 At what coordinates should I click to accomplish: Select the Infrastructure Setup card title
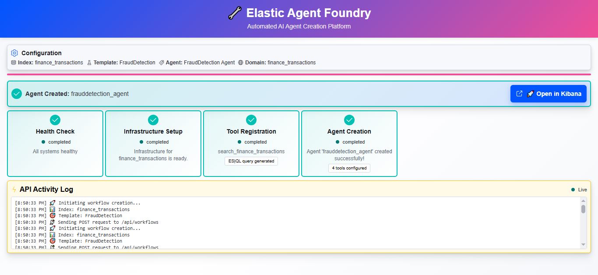tap(153, 131)
